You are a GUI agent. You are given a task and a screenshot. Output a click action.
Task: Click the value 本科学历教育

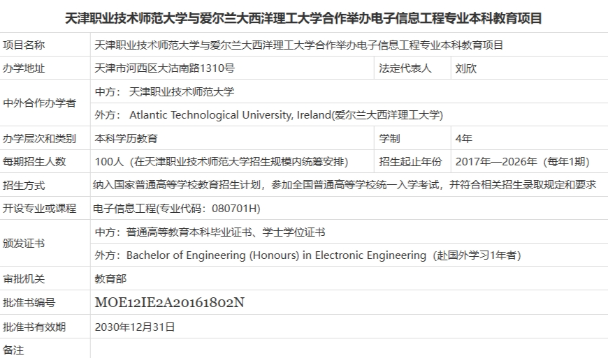pos(126,139)
